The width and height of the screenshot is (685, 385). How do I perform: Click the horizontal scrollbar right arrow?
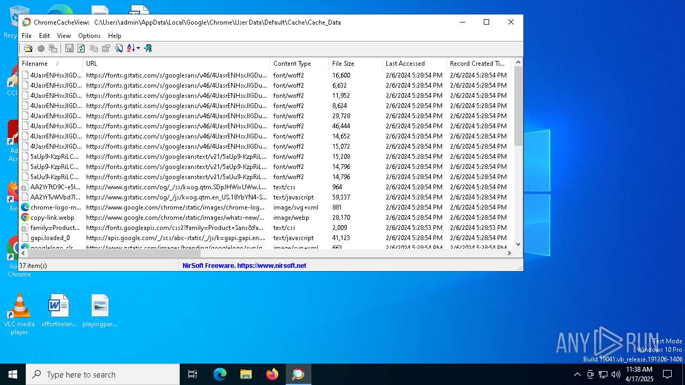pyautogui.click(x=509, y=253)
